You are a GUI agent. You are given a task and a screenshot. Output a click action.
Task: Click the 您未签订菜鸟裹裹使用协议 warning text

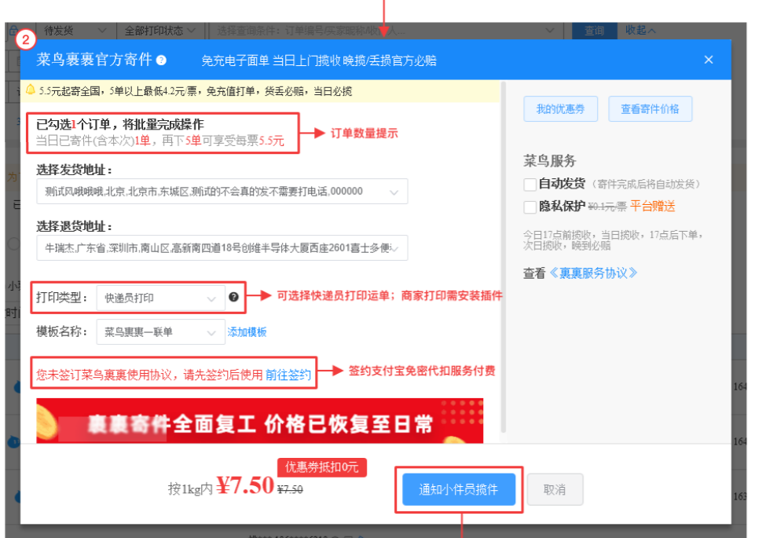(x=150, y=375)
